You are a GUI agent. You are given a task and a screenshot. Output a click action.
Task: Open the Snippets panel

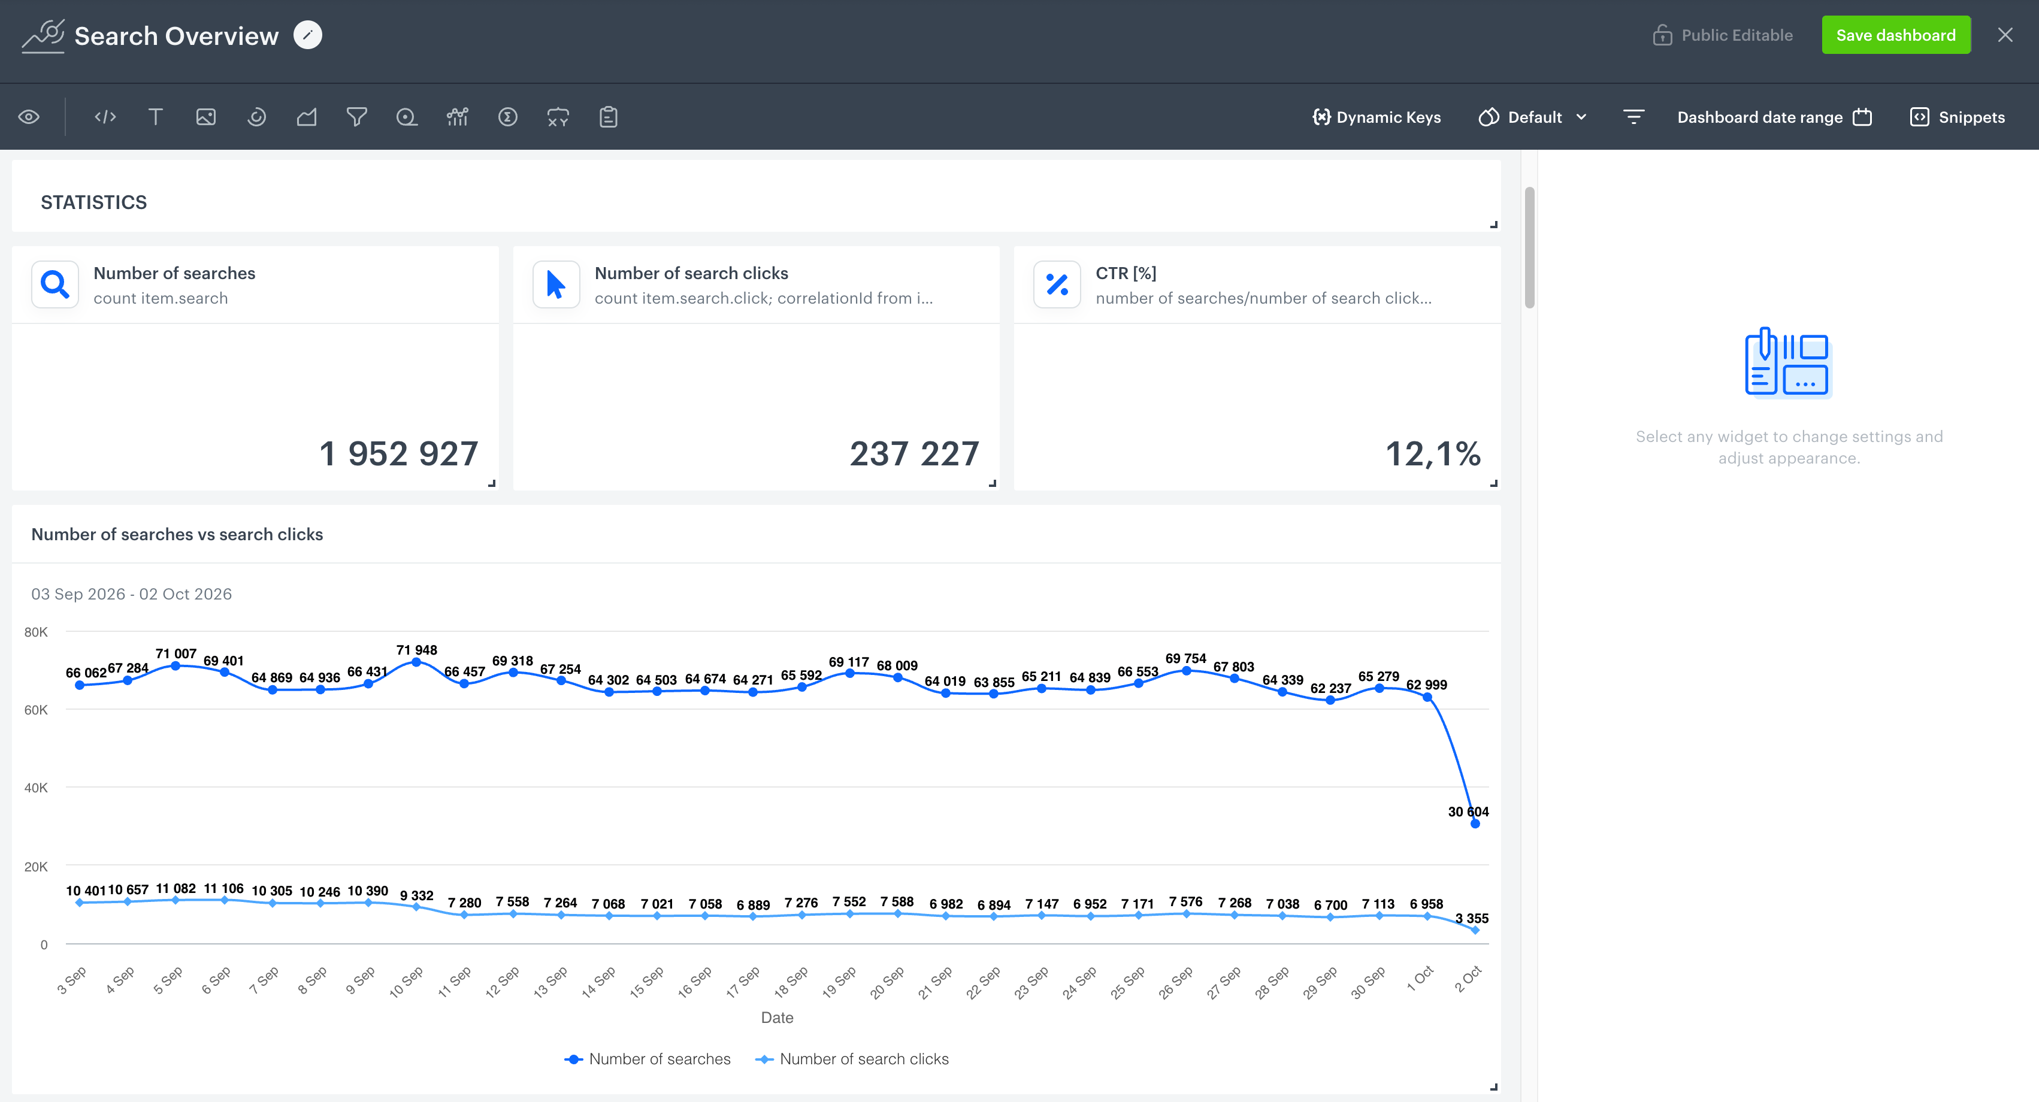tap(1958, 117)
